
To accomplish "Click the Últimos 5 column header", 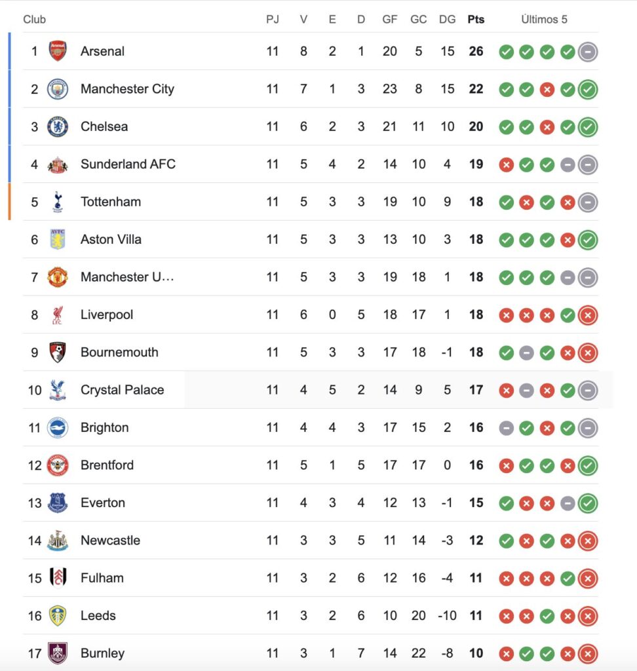I will point(544,20).
